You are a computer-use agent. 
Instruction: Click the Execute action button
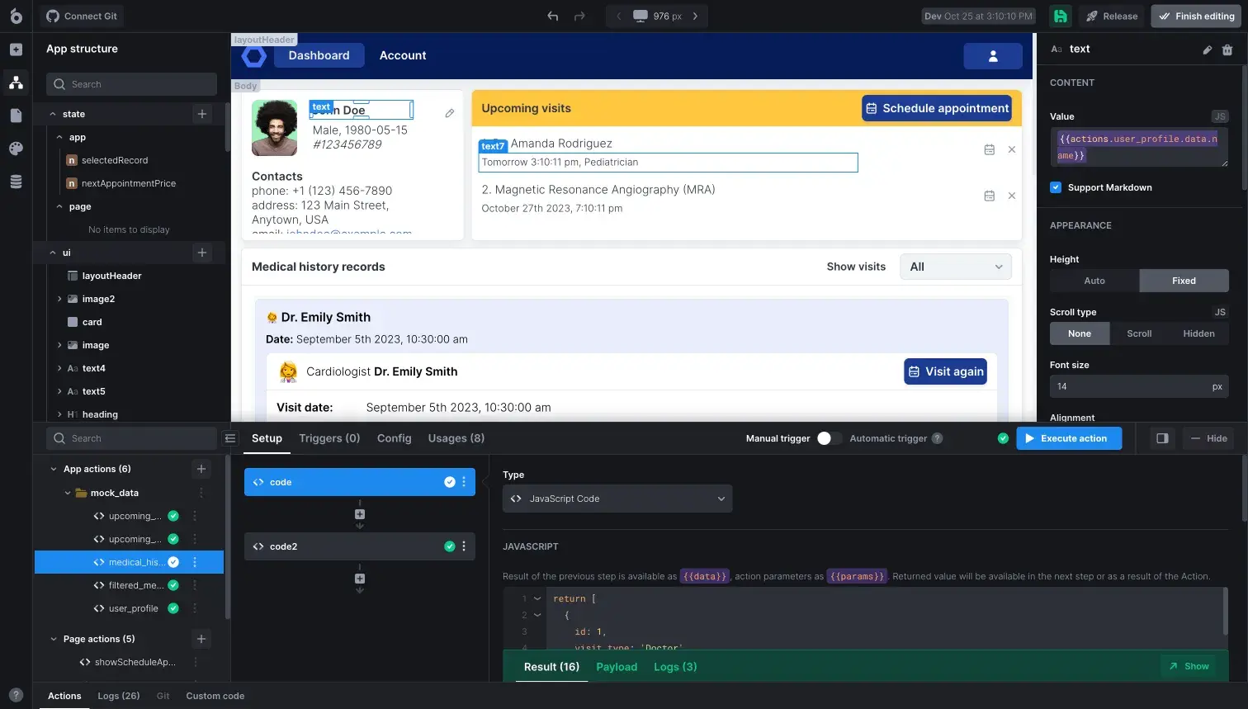(x=1069, y=438)
